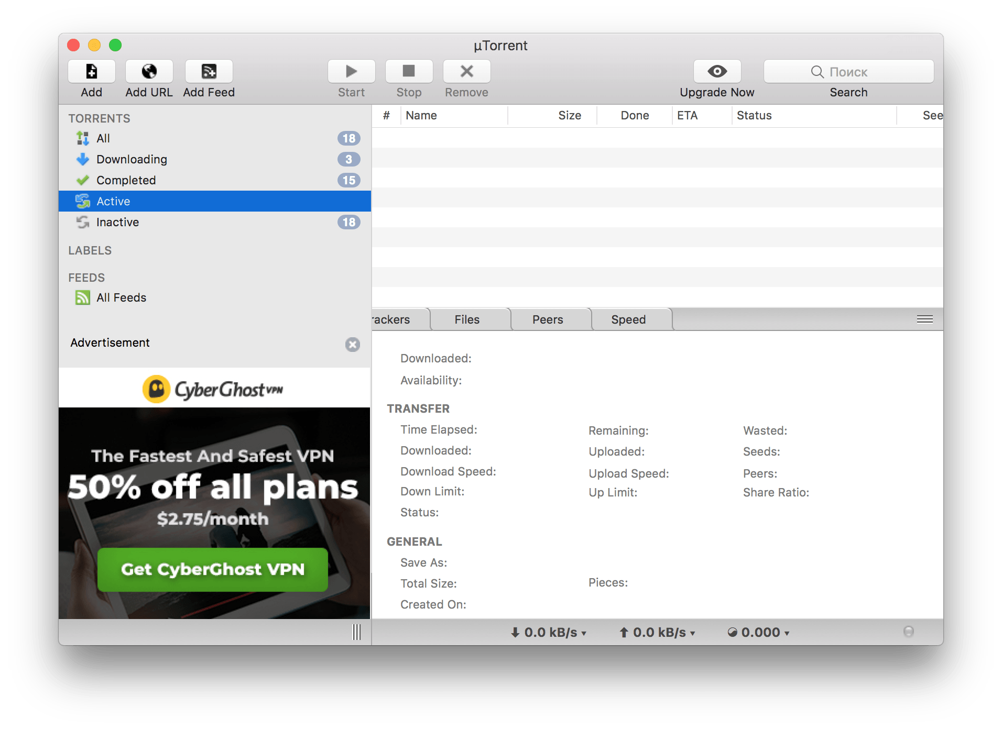Click into the Поиск search field

[x=848, y=71]
